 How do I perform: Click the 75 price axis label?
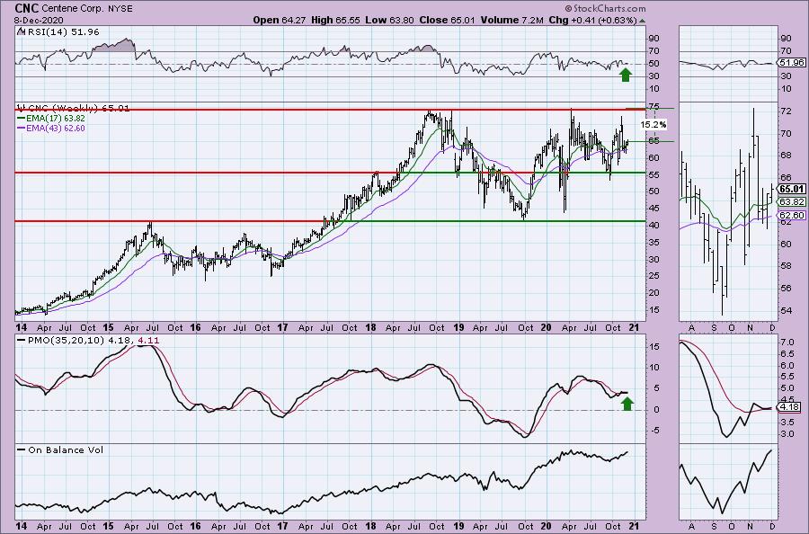tap(653, 107)
